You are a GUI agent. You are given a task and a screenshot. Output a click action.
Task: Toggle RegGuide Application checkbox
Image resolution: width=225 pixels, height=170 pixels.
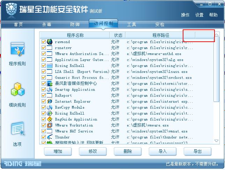click(x=44, y=119)
